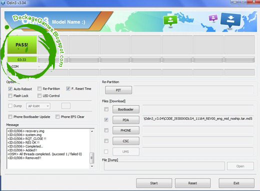260x191 pixels.
Task: Click the Open button for File Dump
Action: pos(240,166)
